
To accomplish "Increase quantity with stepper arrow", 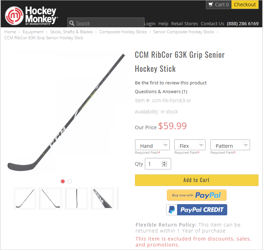I will pyautogui.click(x=164, y=162).
